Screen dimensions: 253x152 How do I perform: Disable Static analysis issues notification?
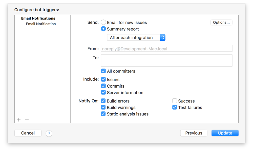pos(103,114)
